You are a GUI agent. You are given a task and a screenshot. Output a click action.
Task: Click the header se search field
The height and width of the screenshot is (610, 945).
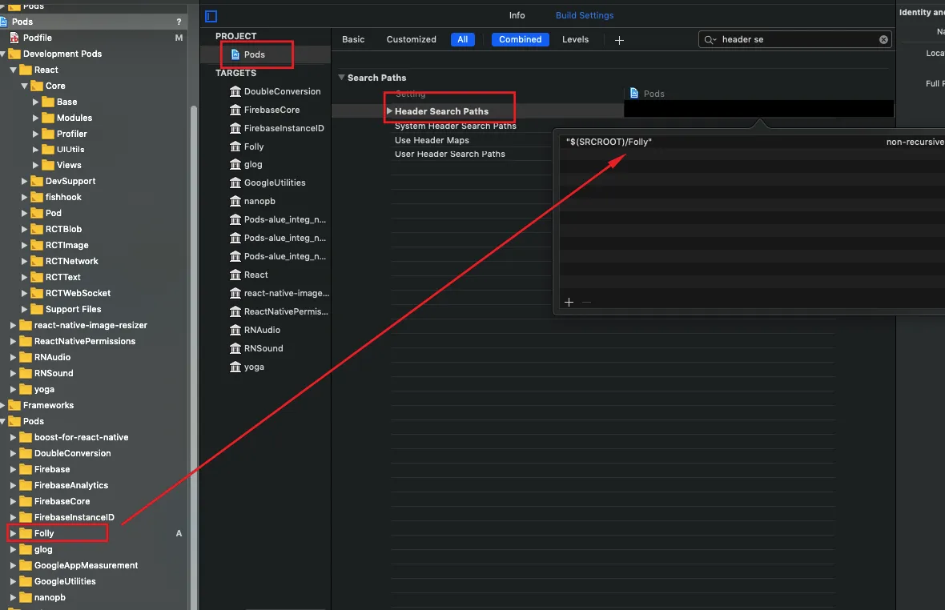(x=795, y=40)
